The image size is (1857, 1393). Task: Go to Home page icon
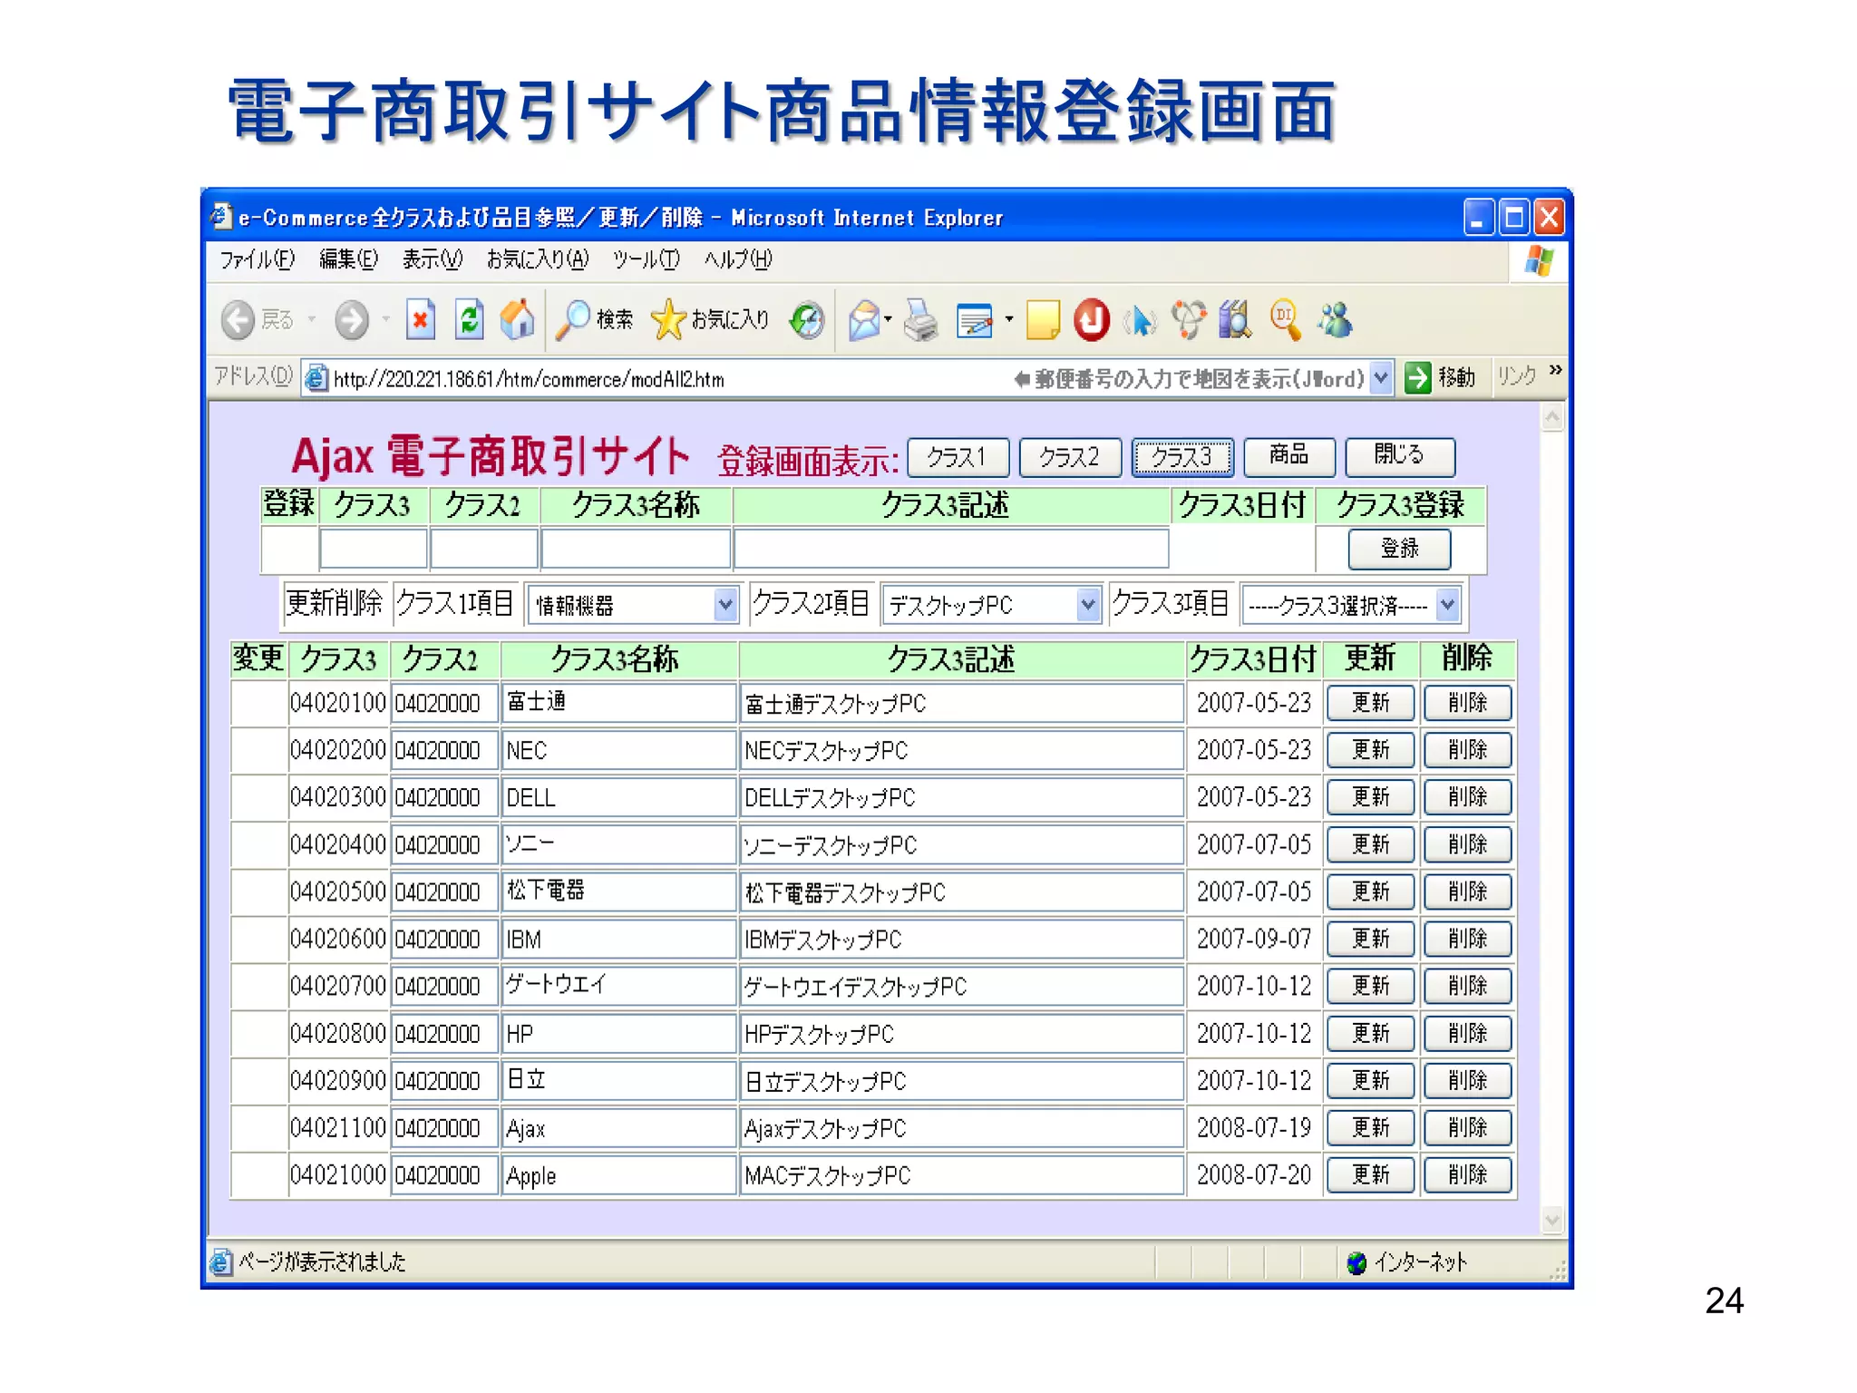click(x=517, y=320)
